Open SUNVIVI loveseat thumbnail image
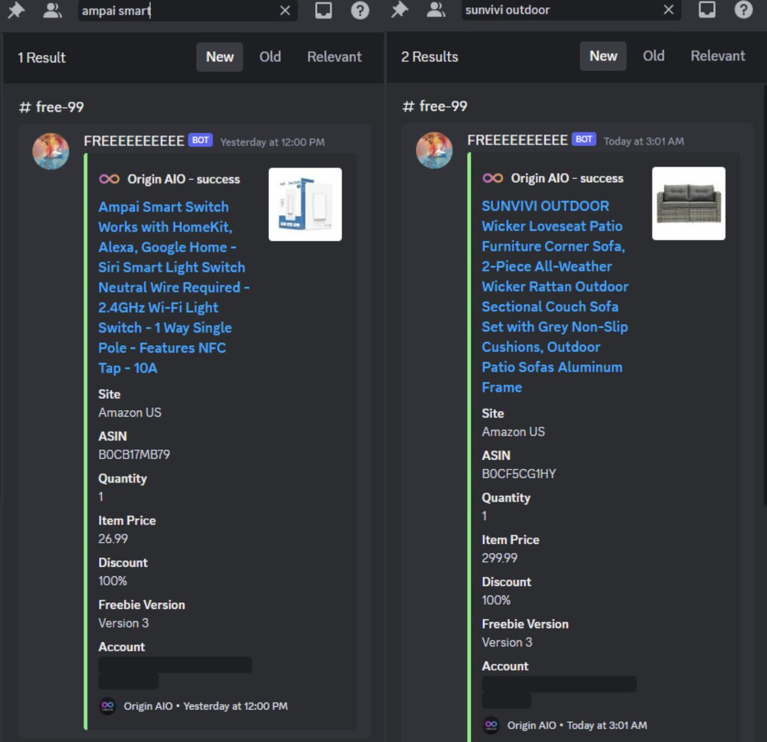The width and height of the screenshot is (767, 742). point(688,203)
